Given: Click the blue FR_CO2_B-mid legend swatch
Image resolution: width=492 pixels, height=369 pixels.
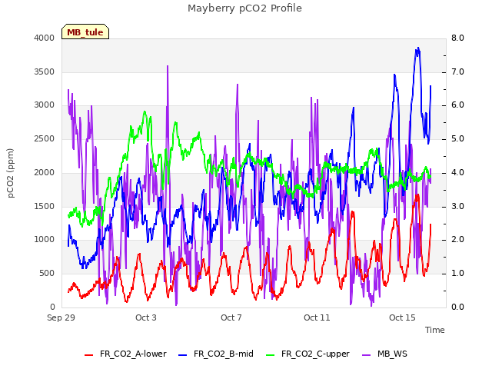Looking at the screenshot, I should 182,355.
